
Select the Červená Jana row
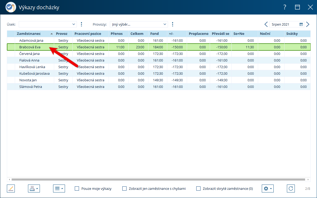tap(158, 54)
